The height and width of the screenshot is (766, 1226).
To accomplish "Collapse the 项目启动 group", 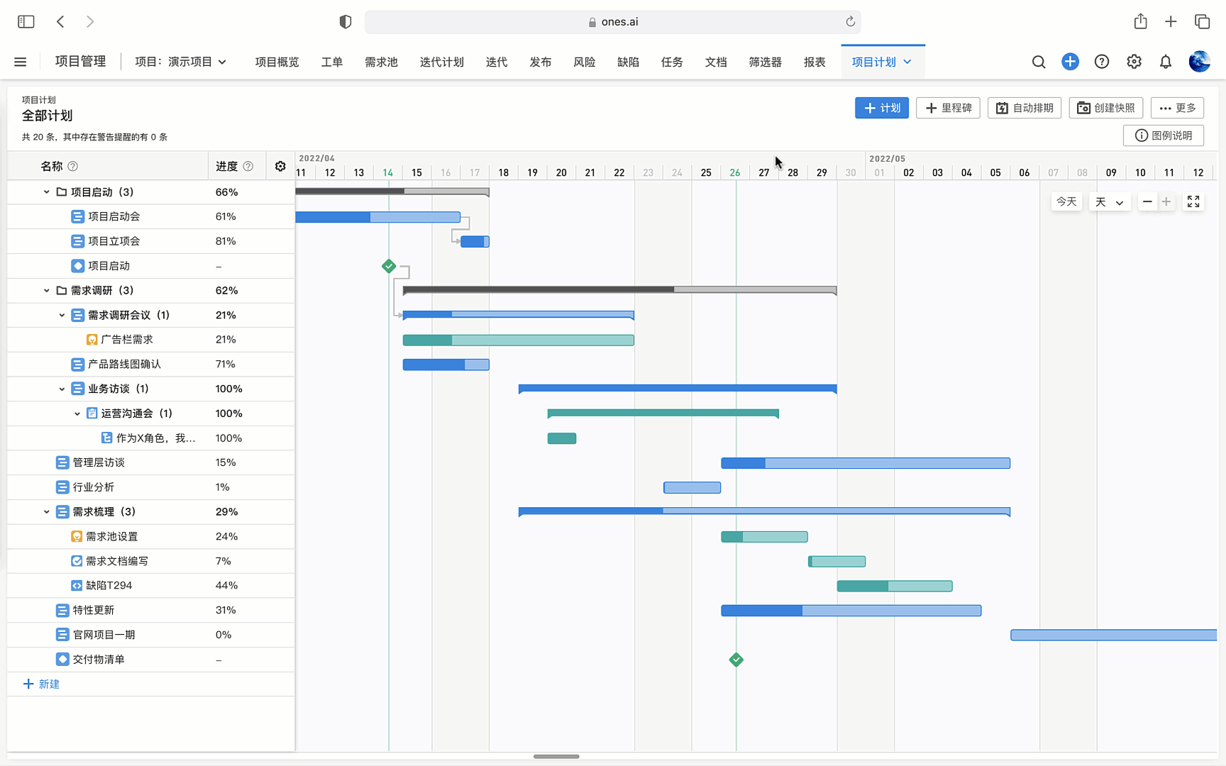I will click(x=47, y=192).
